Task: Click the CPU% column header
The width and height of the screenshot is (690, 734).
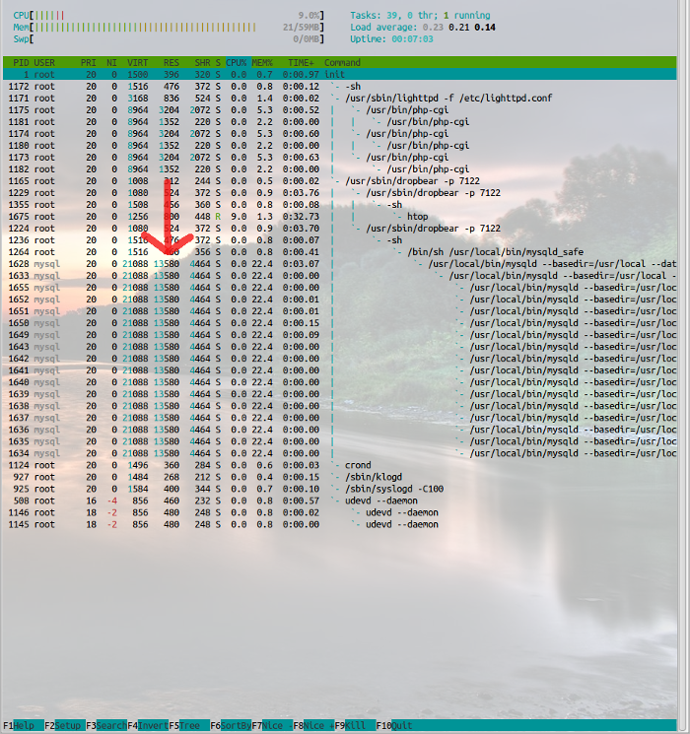Action: [x=238, y=62]
